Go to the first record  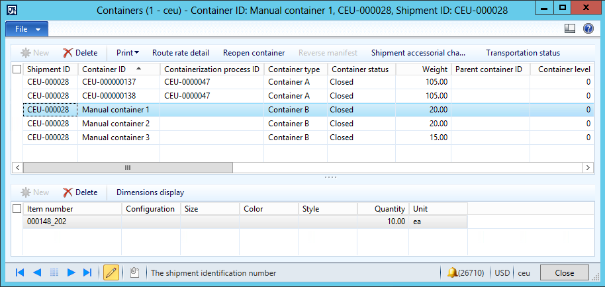pyautogui.click(x=20, y=272)
